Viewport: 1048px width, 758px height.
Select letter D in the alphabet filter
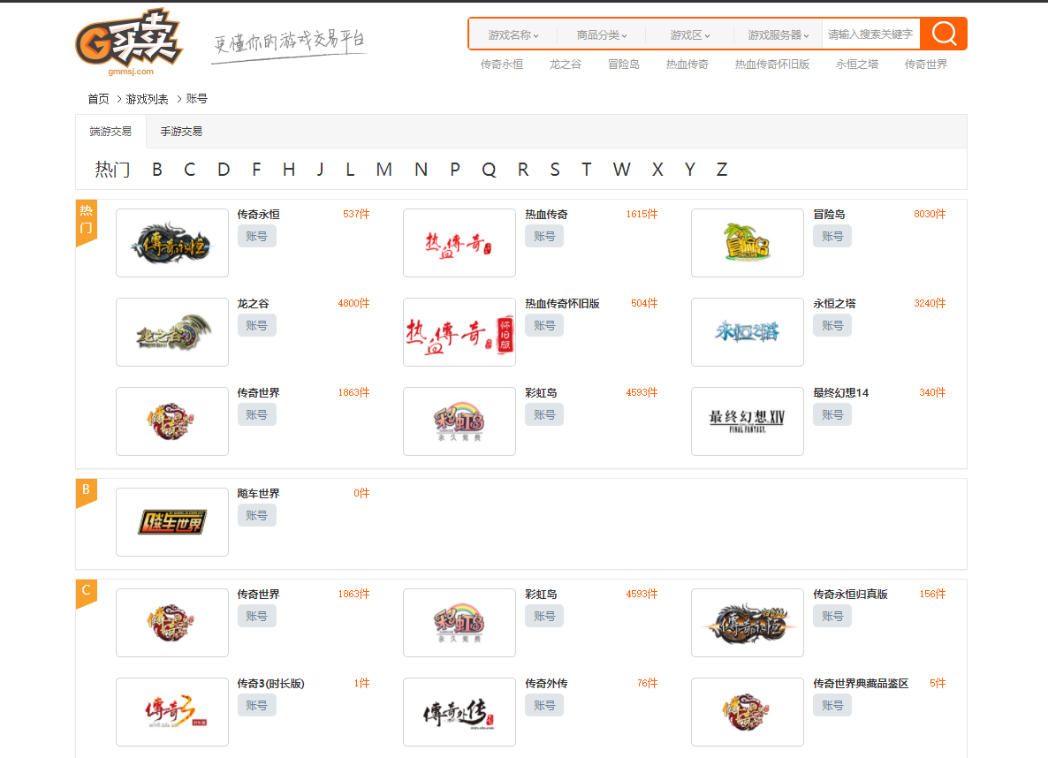tap(224, 169)
